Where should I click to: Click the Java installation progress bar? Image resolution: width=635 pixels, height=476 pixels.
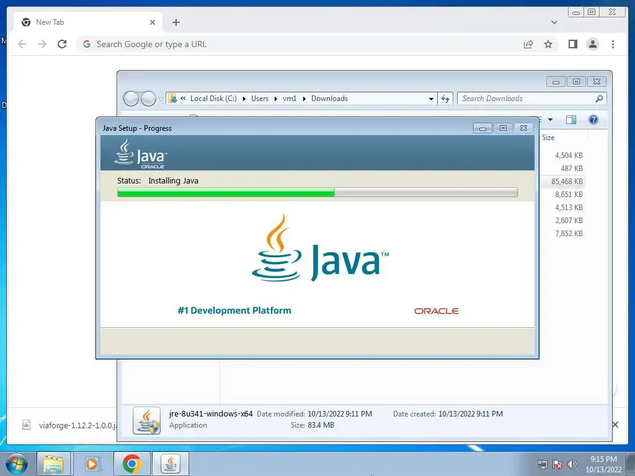tap(317, 192)
